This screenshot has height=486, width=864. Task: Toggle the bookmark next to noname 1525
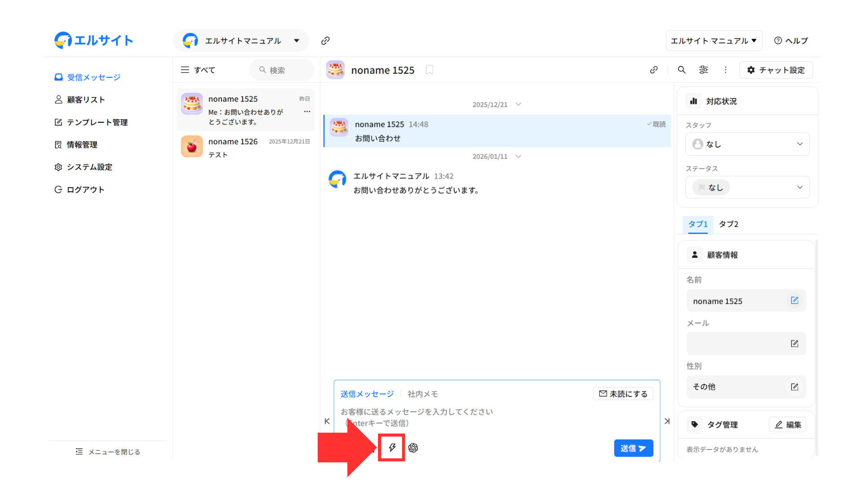click(429, 70)
